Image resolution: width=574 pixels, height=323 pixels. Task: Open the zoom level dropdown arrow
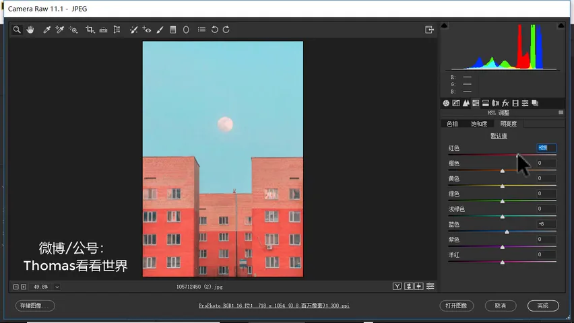(x=57, y=287)
